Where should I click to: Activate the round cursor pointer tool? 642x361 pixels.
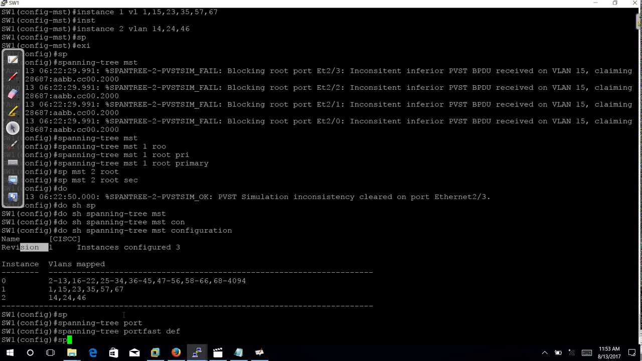click(x=13, y=128)
